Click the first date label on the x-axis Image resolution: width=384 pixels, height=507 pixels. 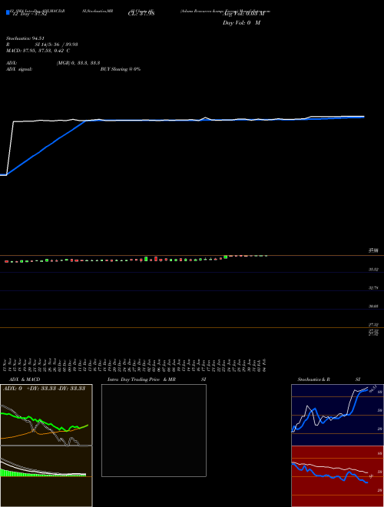6,365
